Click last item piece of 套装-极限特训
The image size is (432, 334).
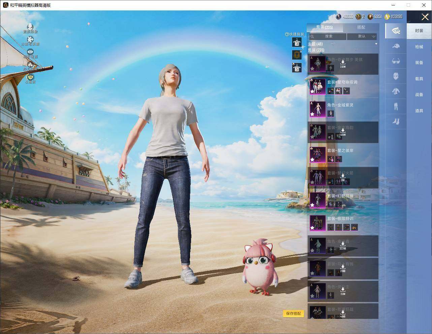354,228
